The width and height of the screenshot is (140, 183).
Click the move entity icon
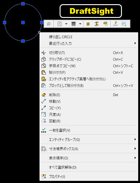coord(44,101)
